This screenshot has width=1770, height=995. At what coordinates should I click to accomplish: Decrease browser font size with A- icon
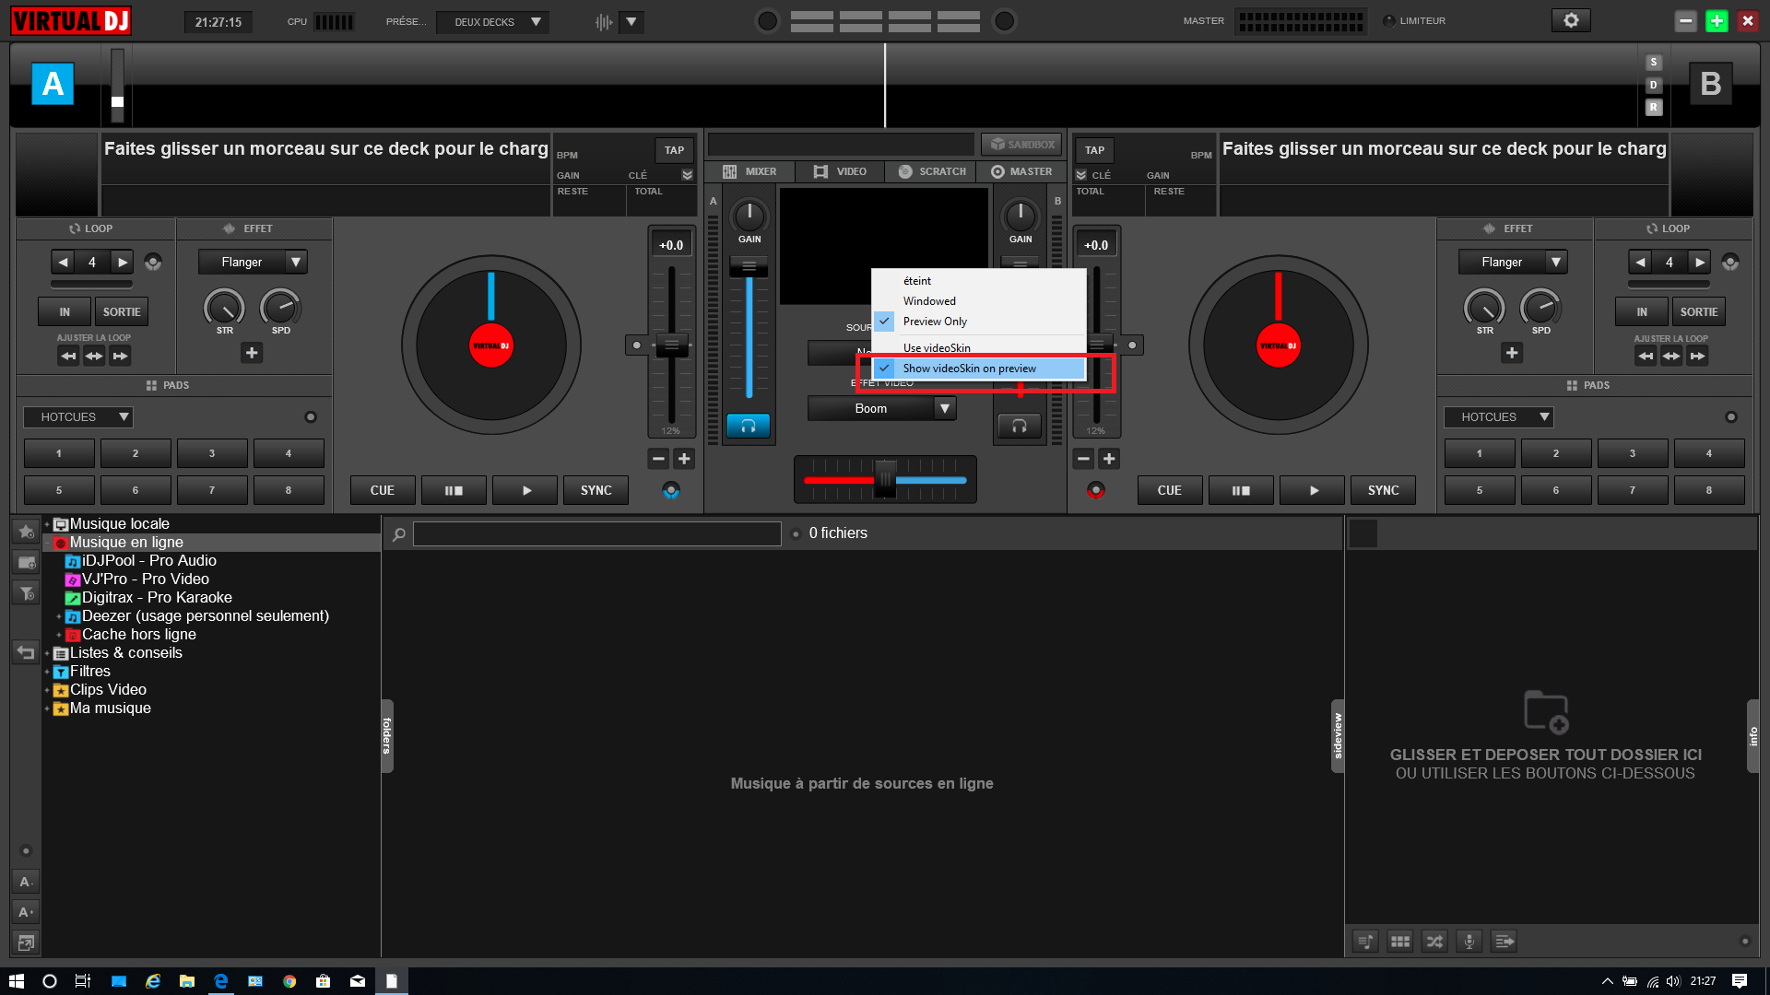point(26,882)
